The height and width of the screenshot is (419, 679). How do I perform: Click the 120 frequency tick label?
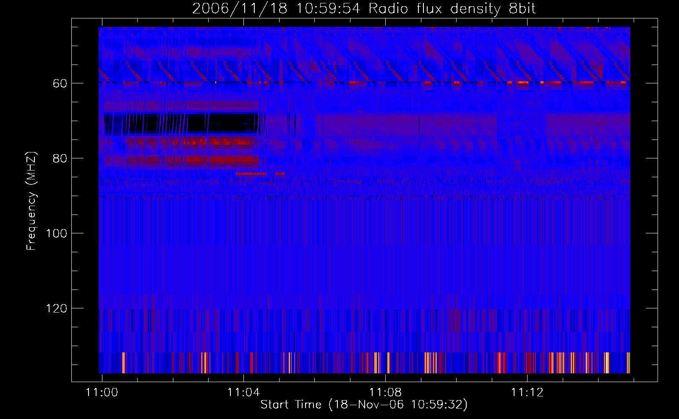point(56,308)
